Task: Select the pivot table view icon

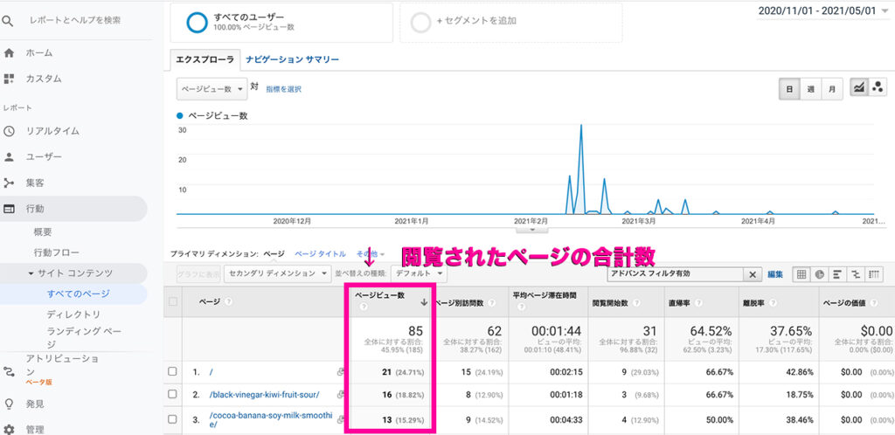Action: 873,274
